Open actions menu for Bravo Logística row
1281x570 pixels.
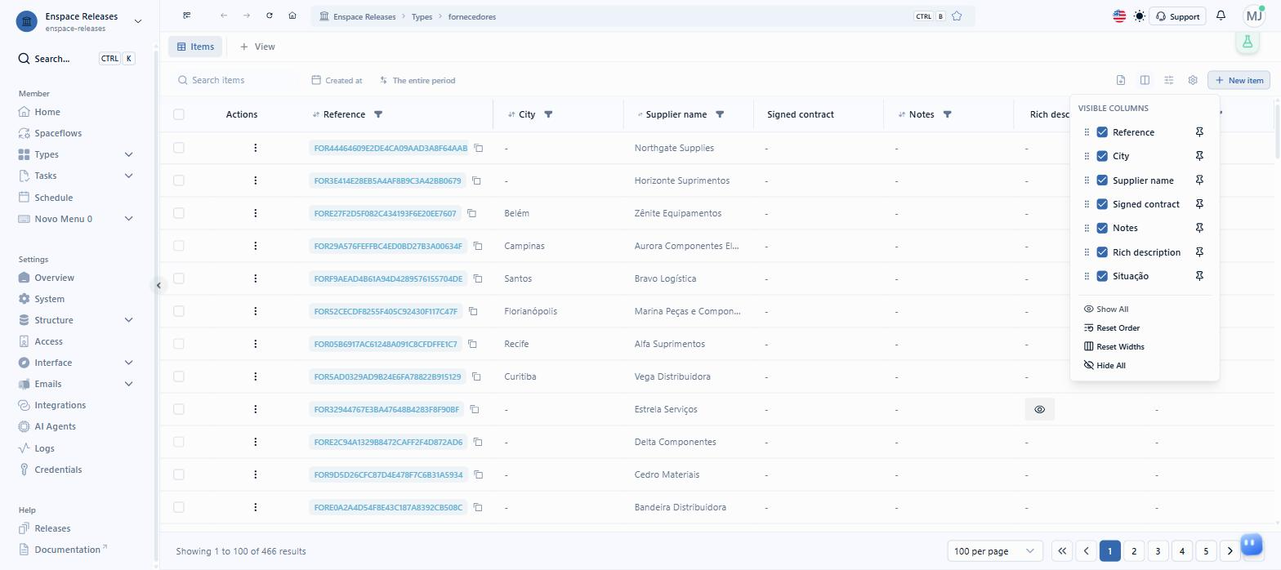tap(256, 278)
